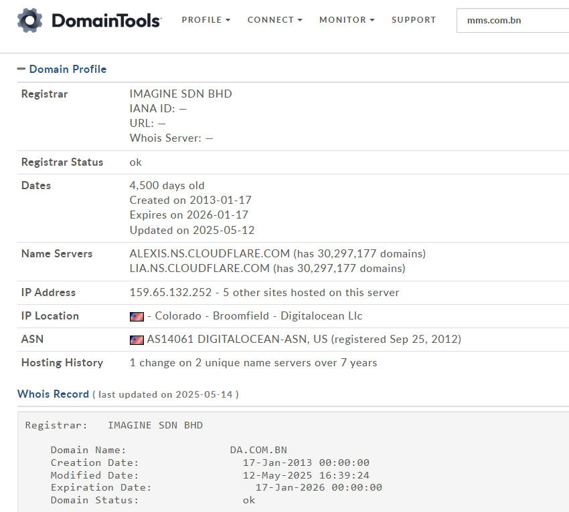Screen dimensions: 569x512
Task: Click the hosting history 1 change text
Action: [253, 363]
